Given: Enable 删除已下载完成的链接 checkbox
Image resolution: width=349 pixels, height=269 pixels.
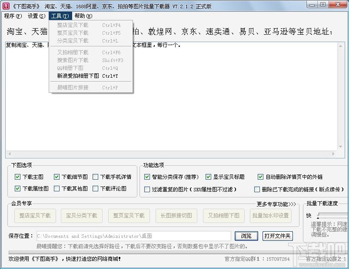Looking at the screenshot, I should (257, 189).
